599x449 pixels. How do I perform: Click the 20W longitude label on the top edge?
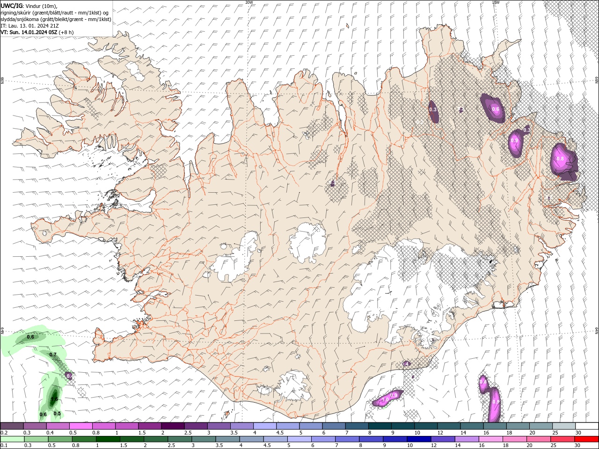click(249, 2)
